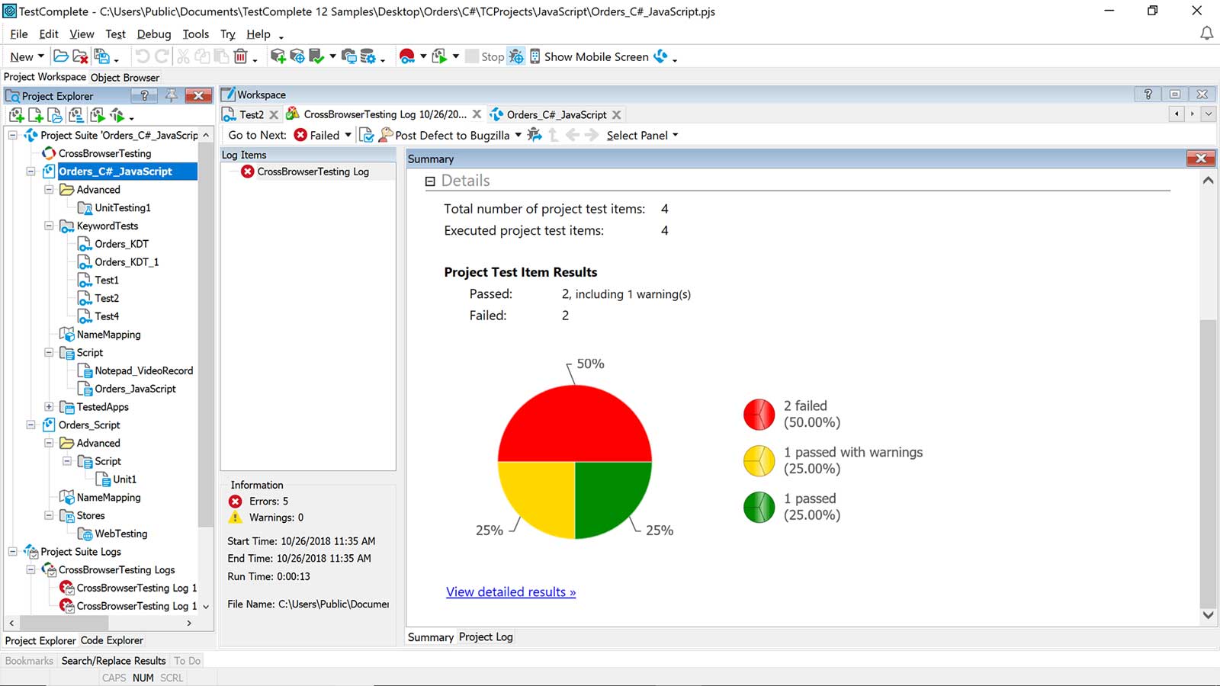
Task: Open Project Explorer help with question mark icon
Action: coord(145,95)
